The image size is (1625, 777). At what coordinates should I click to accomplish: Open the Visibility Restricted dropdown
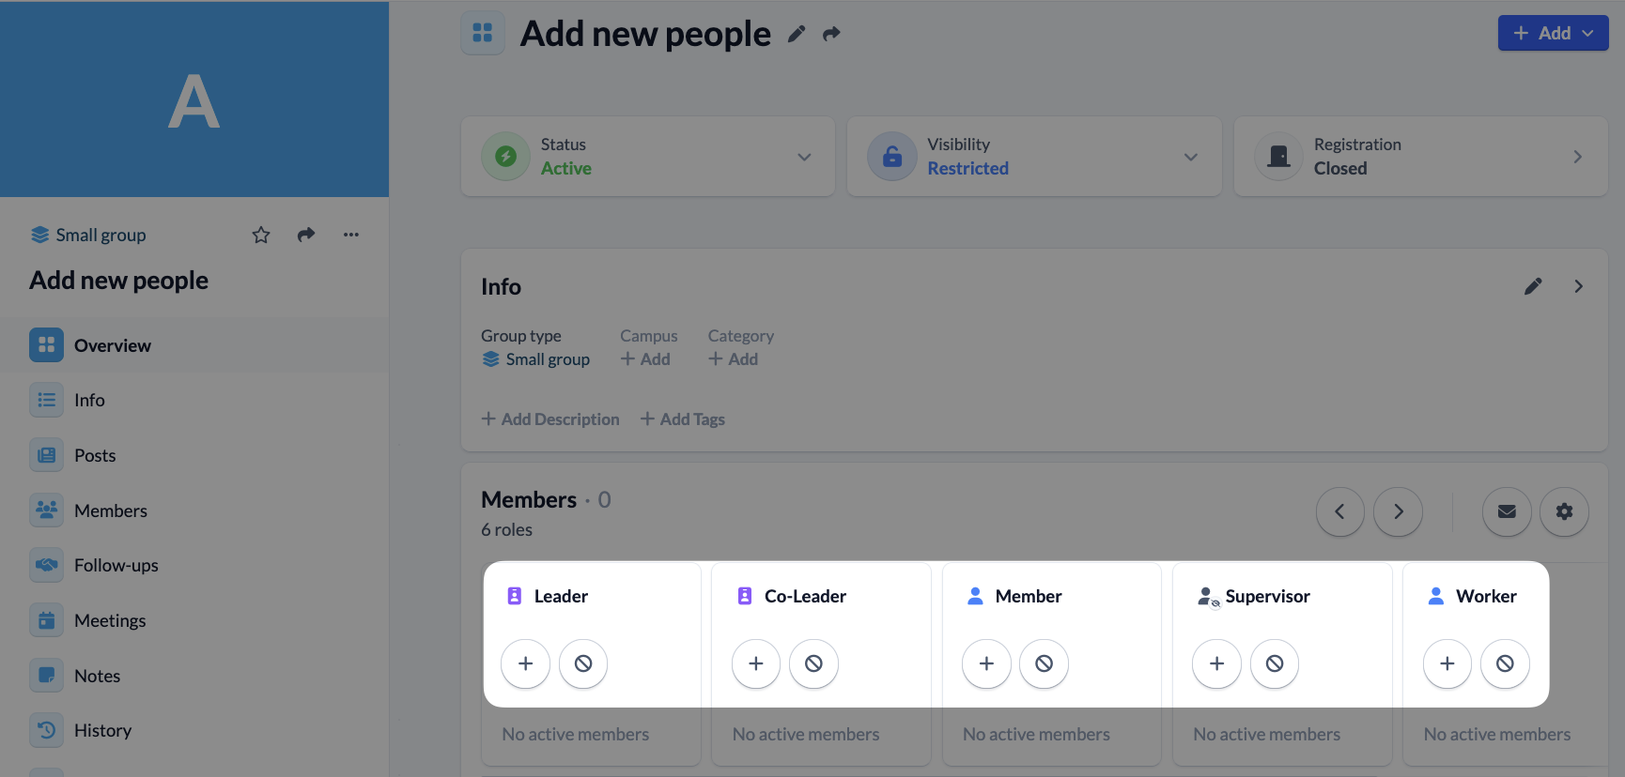click(x=1190, y=157)
